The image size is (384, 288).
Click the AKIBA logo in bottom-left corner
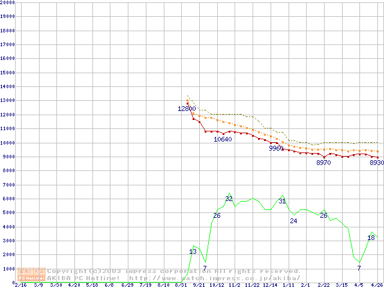(x=31, y=274)
